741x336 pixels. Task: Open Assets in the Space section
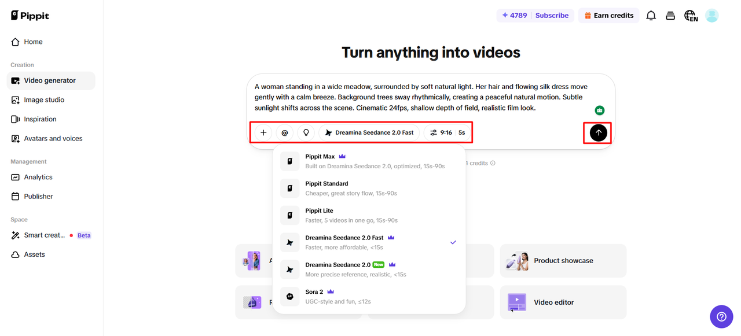coord(51,254)
